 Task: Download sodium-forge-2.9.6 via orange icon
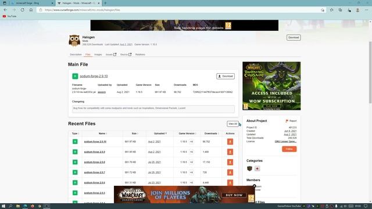click(230, 183)
